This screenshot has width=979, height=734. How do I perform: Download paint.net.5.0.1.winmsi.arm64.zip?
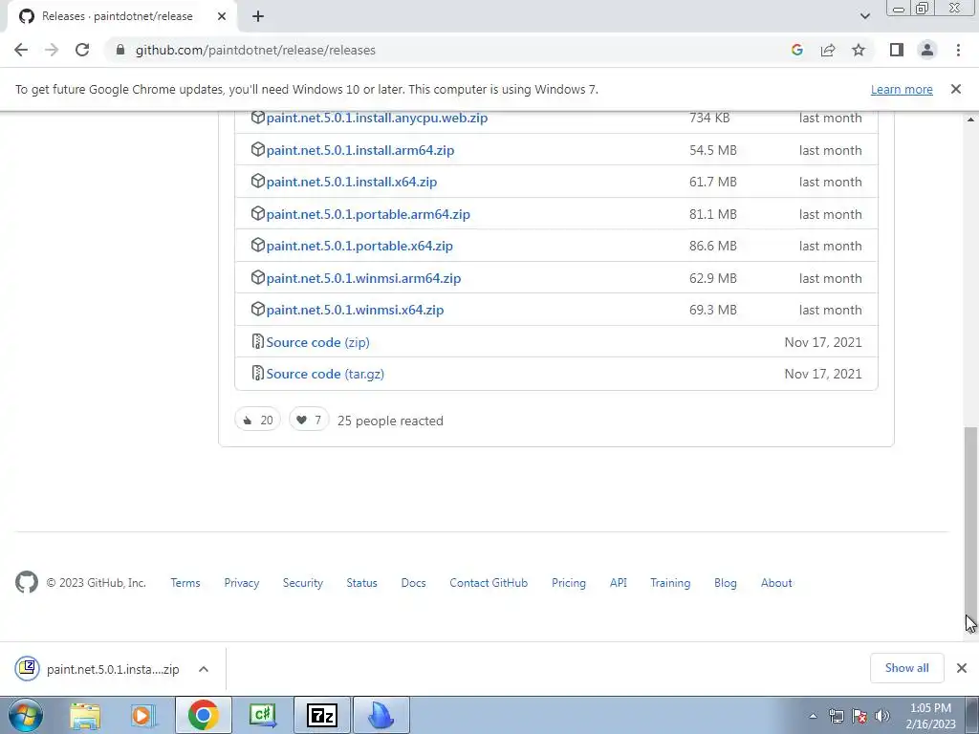pyautogui.click(x=363, y=278)
